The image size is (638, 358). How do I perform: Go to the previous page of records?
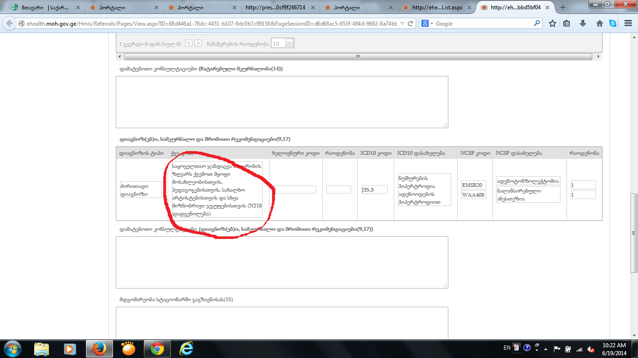[x=188, y=43]
